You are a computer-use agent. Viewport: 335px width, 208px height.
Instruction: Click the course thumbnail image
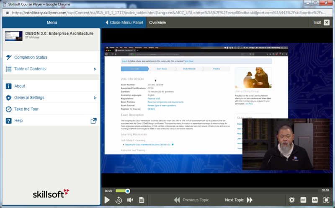point(14,36)
